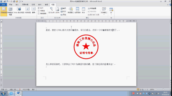Enable the Gridlines (网格线) checkbox
Screen dimensions: 172x96
tap(39, 11)
